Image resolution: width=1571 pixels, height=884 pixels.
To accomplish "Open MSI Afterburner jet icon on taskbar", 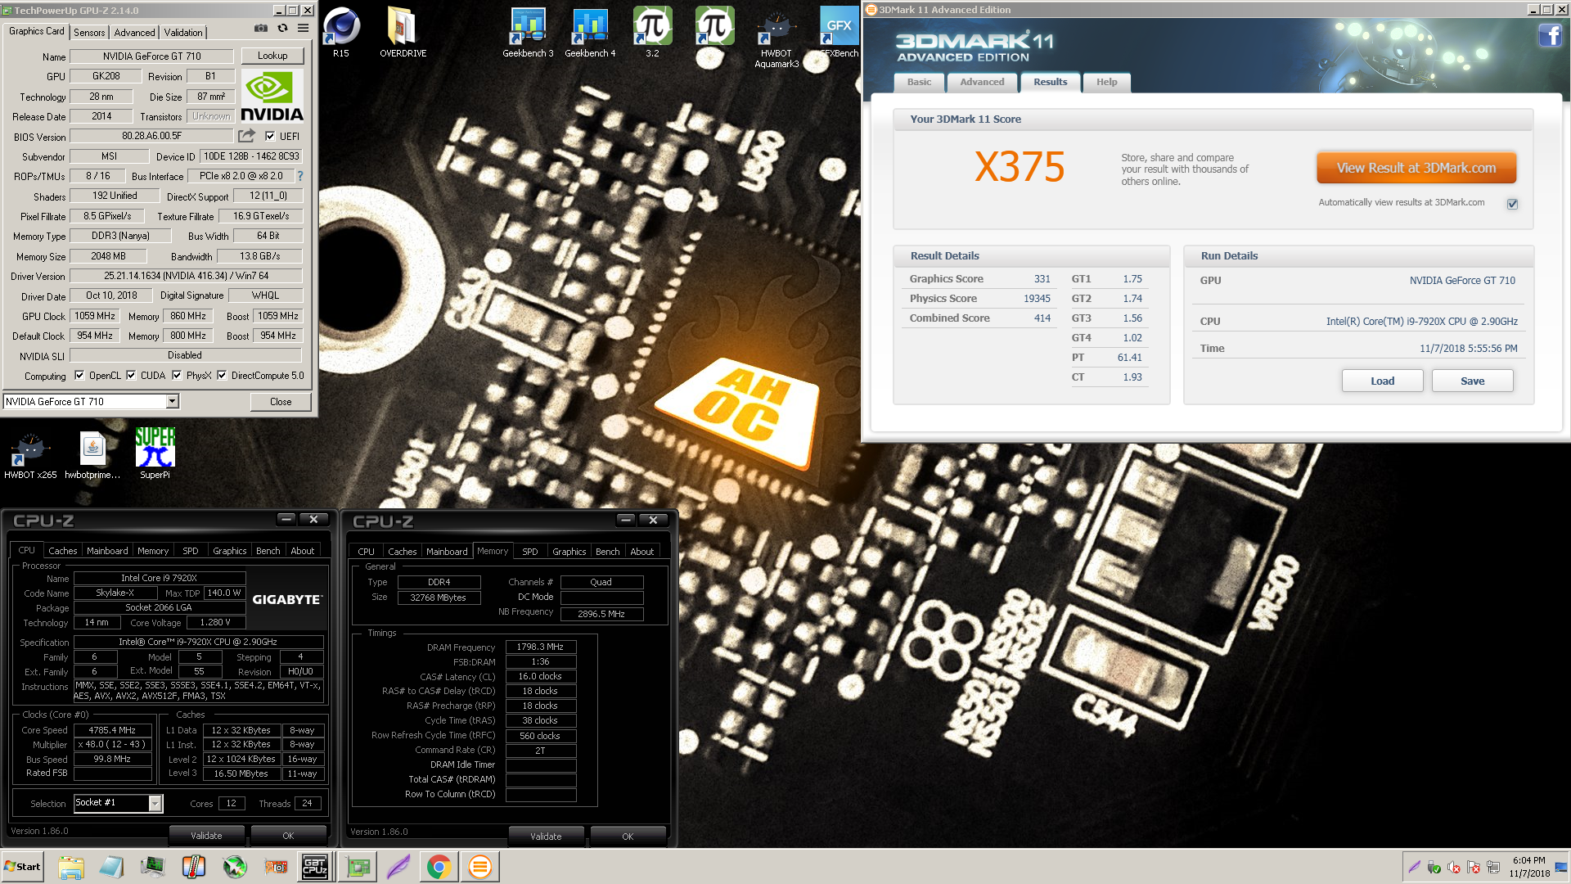I will 235,867.
